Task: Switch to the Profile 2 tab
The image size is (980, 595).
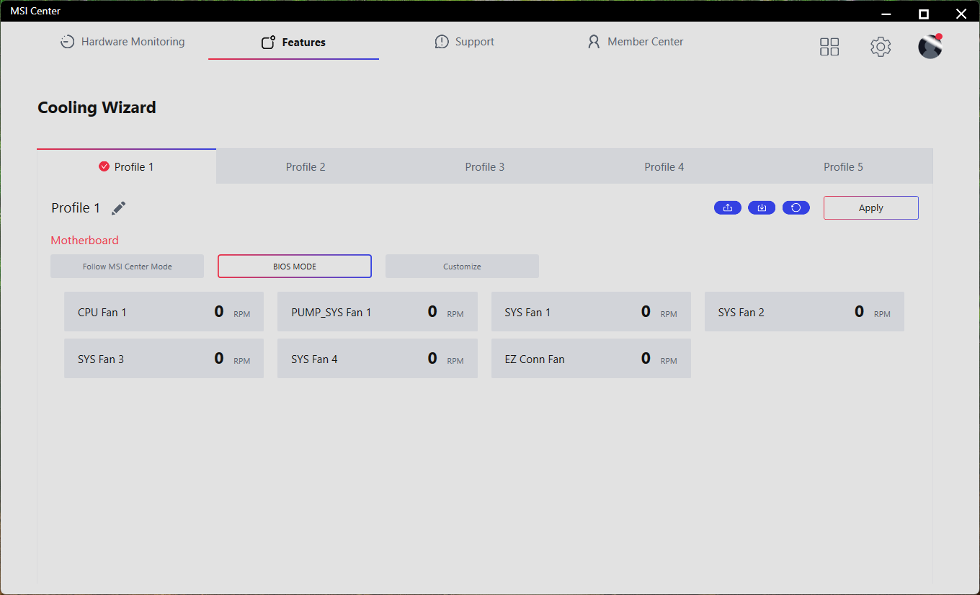Action: 306,166
